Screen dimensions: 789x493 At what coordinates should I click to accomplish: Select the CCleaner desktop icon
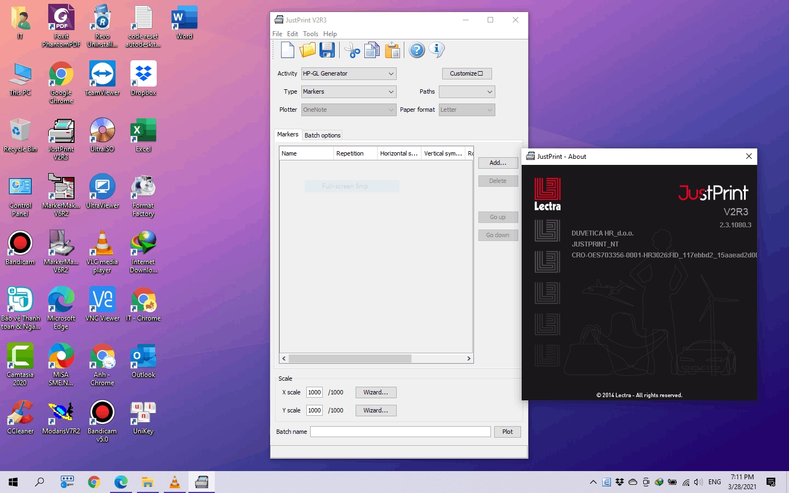[x=20, y=417]
